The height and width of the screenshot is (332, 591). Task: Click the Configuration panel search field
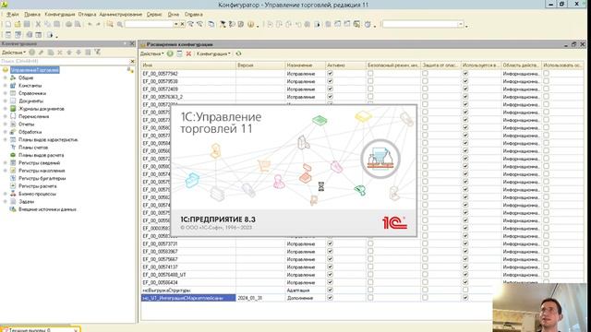tap(65, 61)
